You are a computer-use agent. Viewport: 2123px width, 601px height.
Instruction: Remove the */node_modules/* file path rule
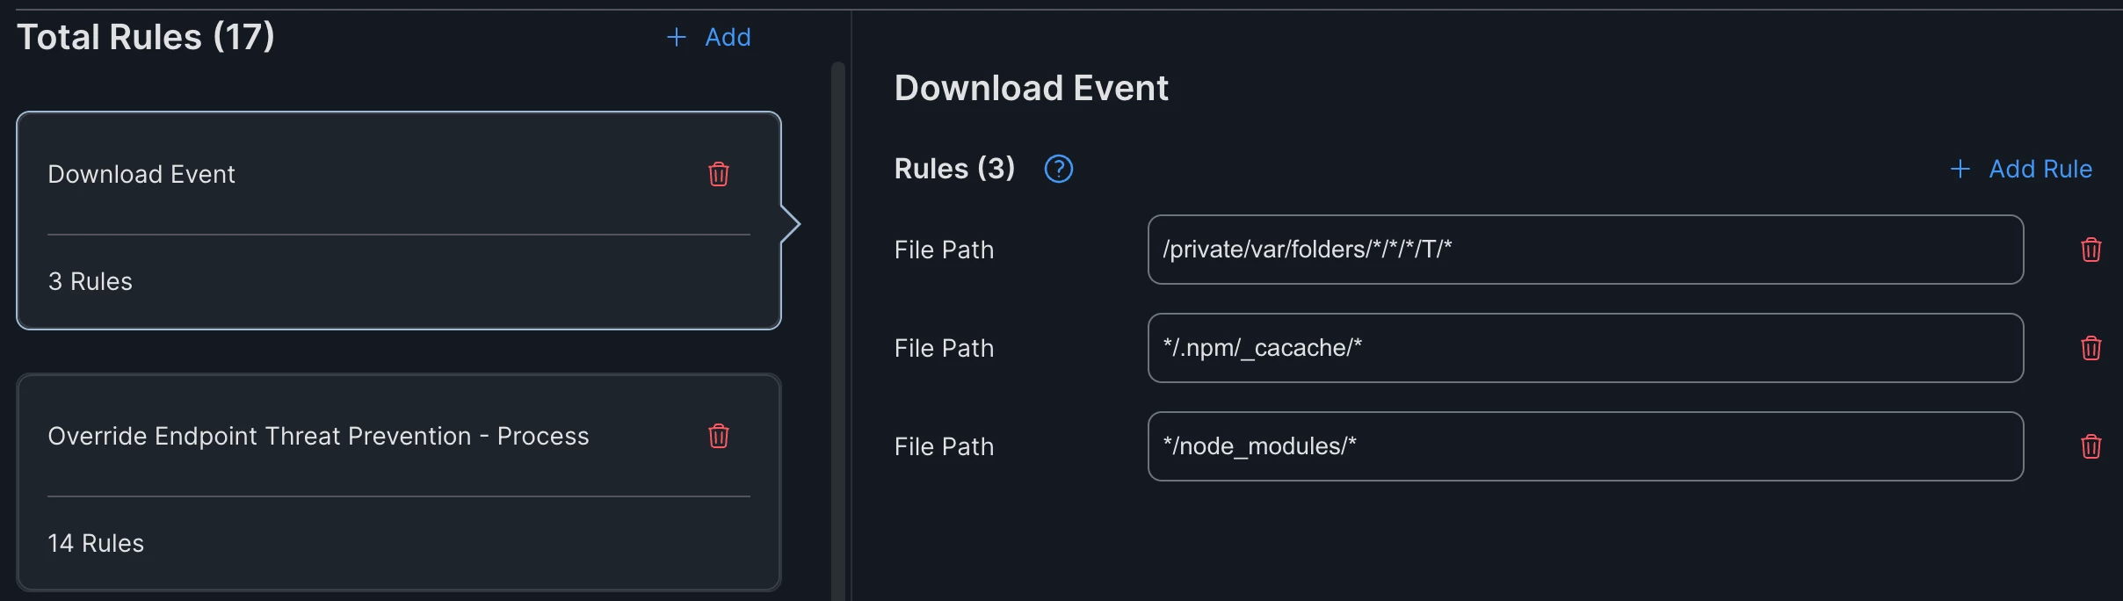tap(2091, 446)
